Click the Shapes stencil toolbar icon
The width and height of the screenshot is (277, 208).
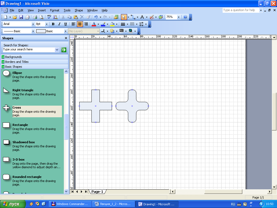pos(116,17)
